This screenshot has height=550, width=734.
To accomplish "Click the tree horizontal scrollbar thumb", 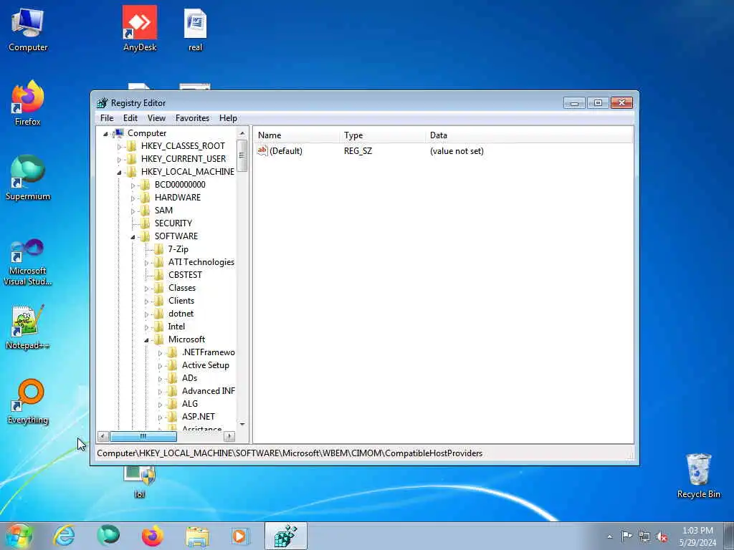I will (143, 436).
